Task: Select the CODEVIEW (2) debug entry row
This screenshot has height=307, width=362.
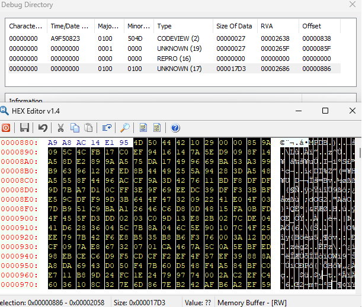Action: [174, 38]
